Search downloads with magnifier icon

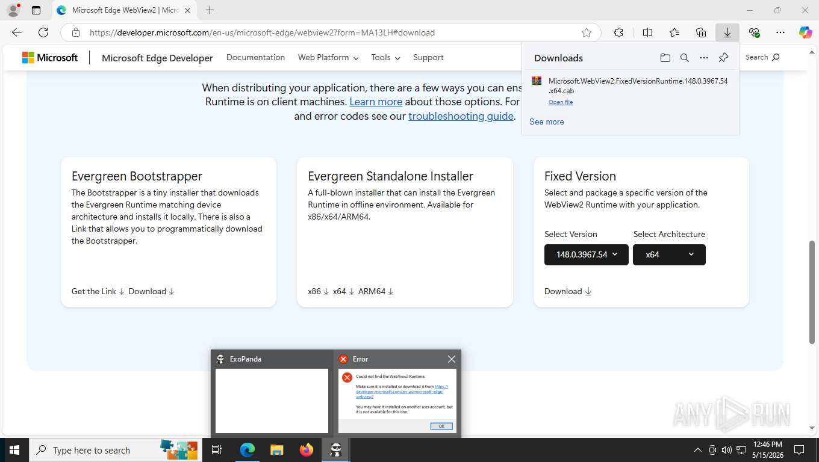click(685, 58)
